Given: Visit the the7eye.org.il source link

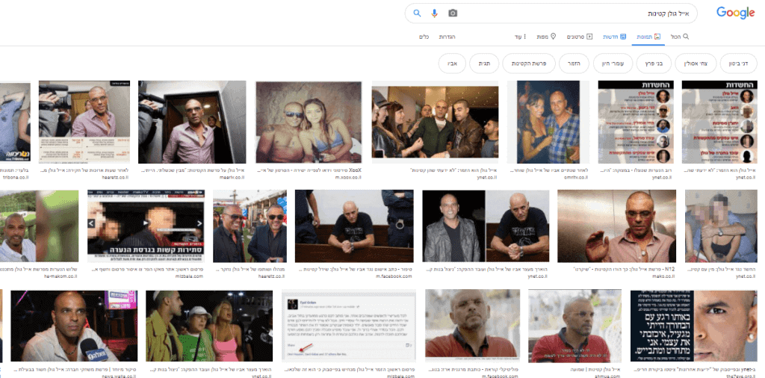Looking at the screenshot, I should coord(742,376).
